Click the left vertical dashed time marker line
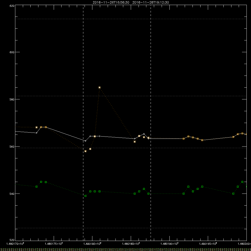The width and height of the screenshot is (251, 251). 83,123
